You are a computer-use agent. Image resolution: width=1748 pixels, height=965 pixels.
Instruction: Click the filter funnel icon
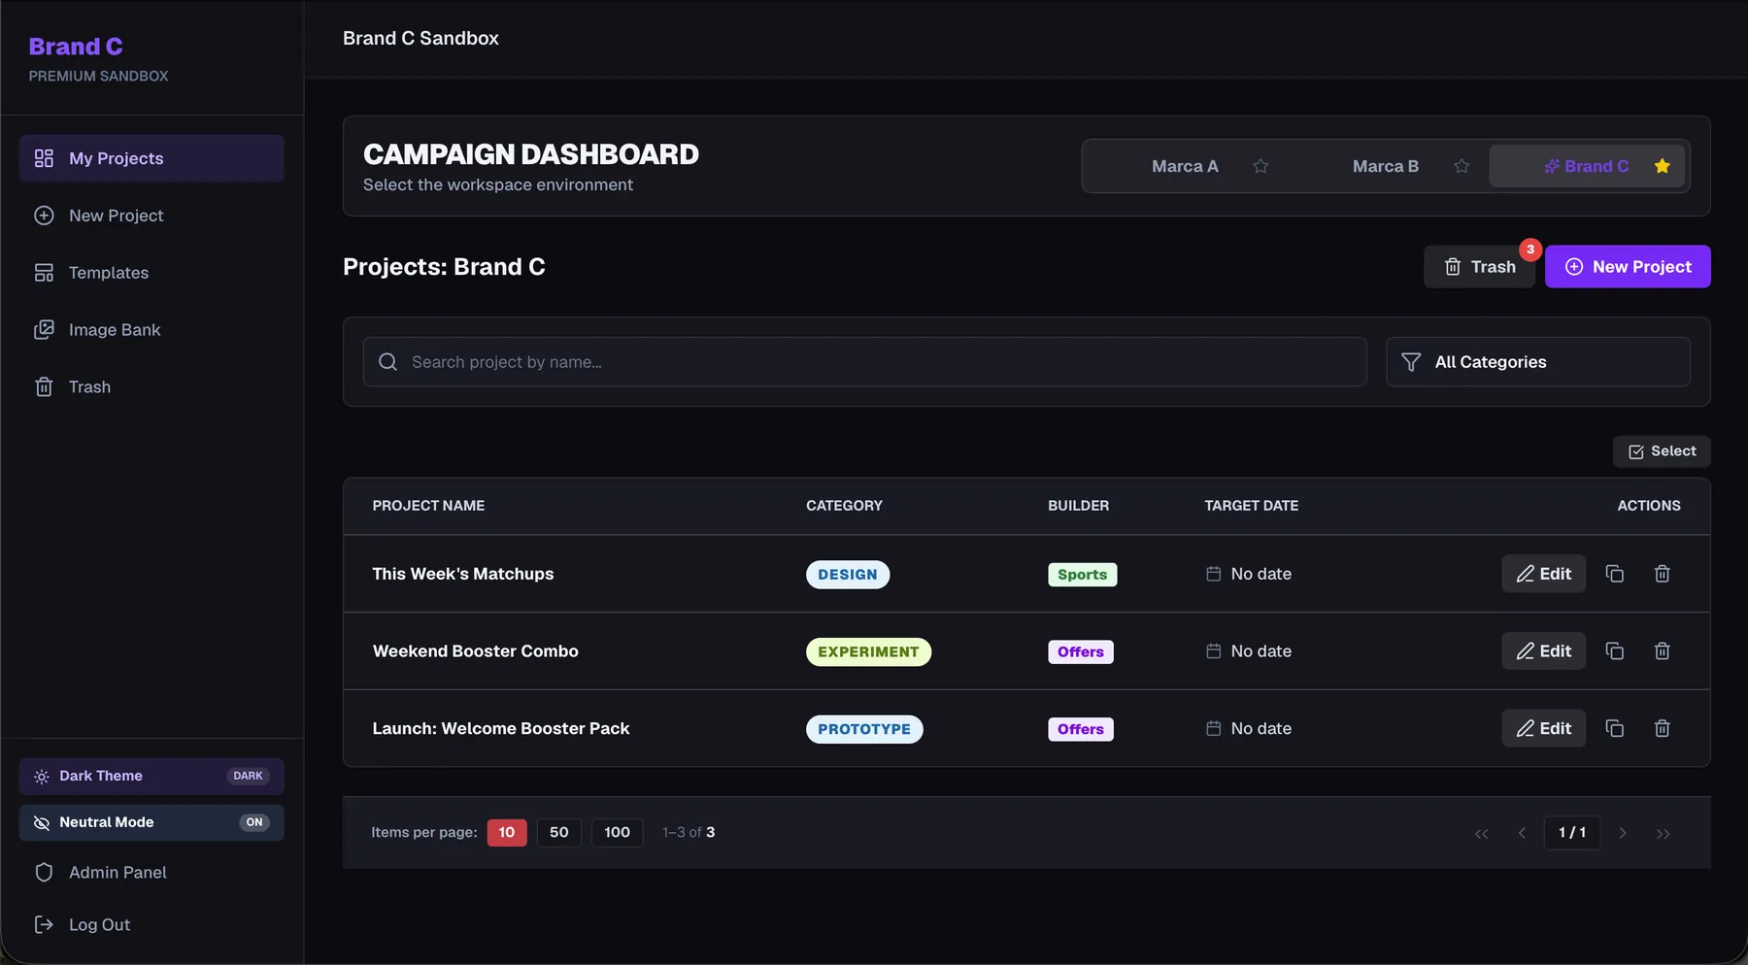(1411, 362)
